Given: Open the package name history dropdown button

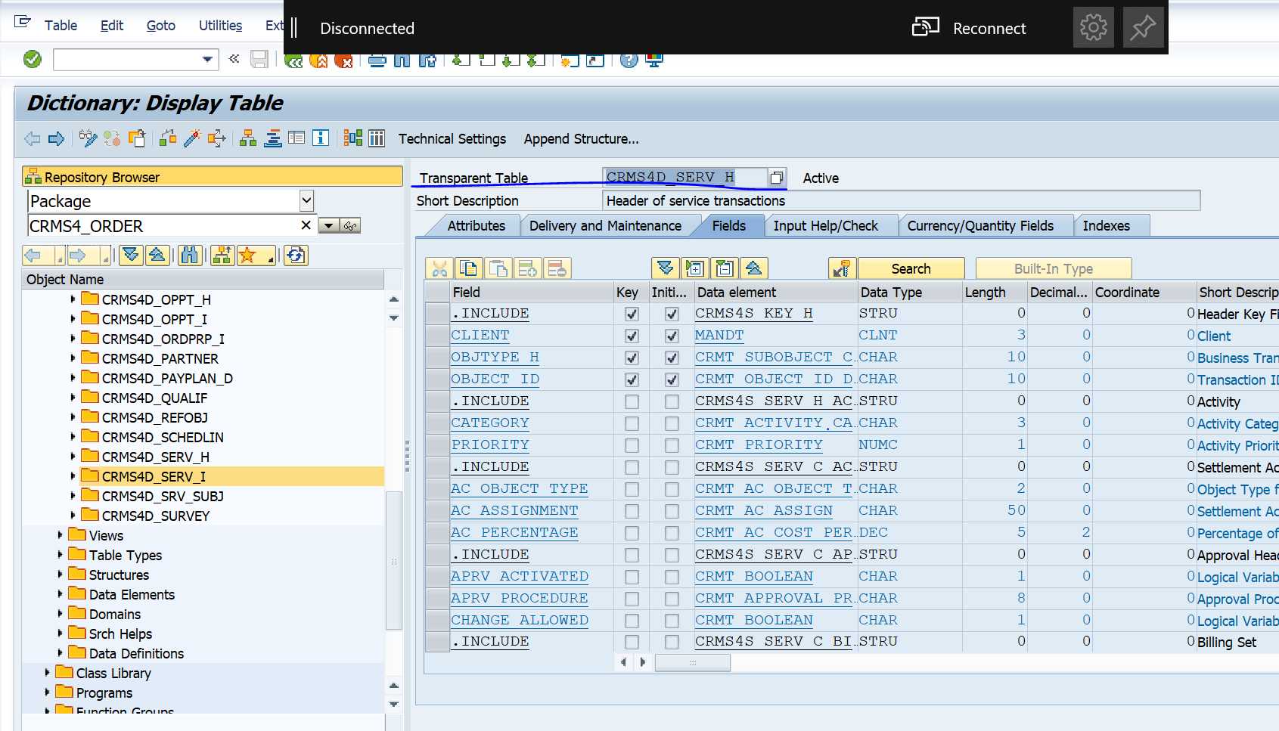Looking at the screenshot, I should coord(328,225).
